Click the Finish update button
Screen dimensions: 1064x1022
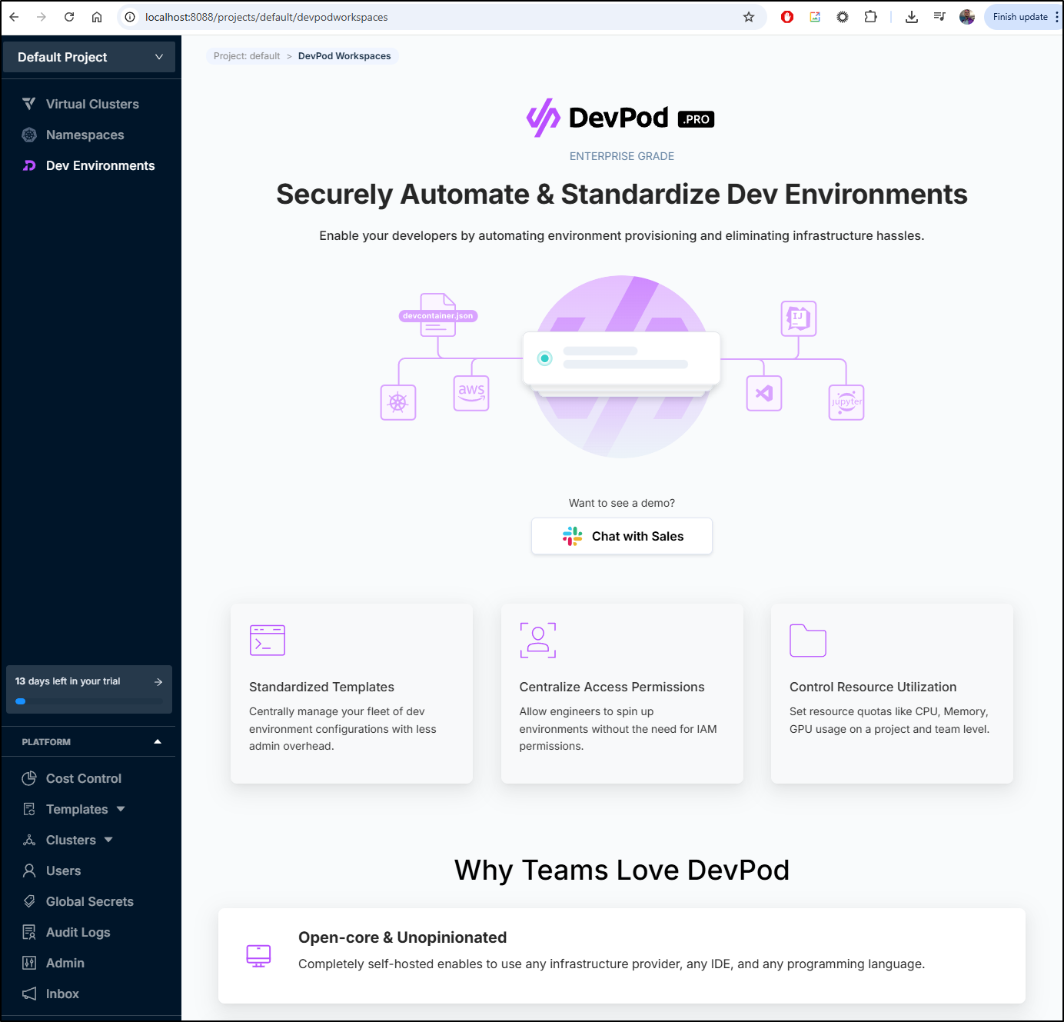click(1019, 17)
